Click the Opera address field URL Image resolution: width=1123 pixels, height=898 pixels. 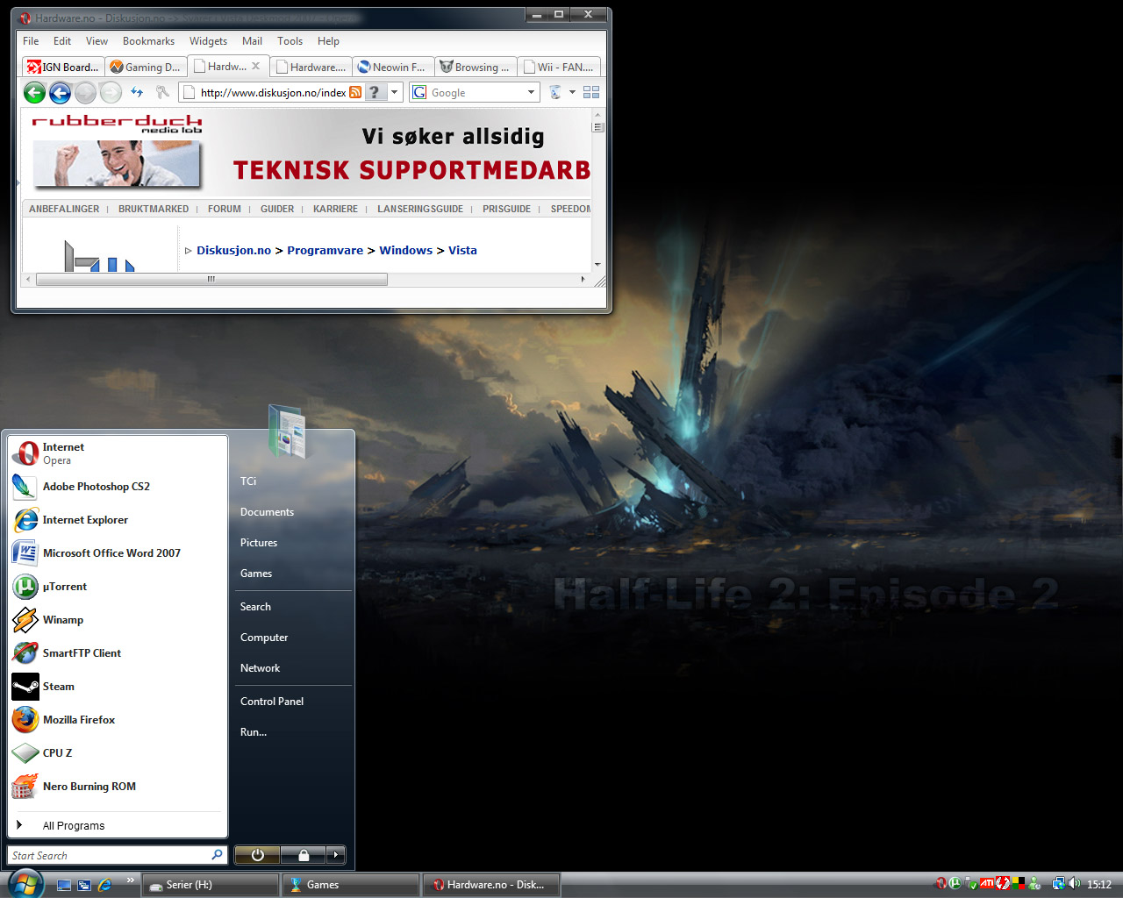pyautogui.click(x=273, y=92)
